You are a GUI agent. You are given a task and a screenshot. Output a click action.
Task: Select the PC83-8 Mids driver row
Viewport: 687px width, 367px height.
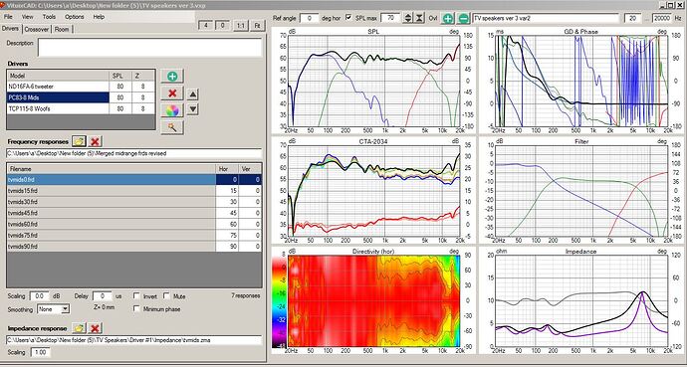click(x=81, y=97)
